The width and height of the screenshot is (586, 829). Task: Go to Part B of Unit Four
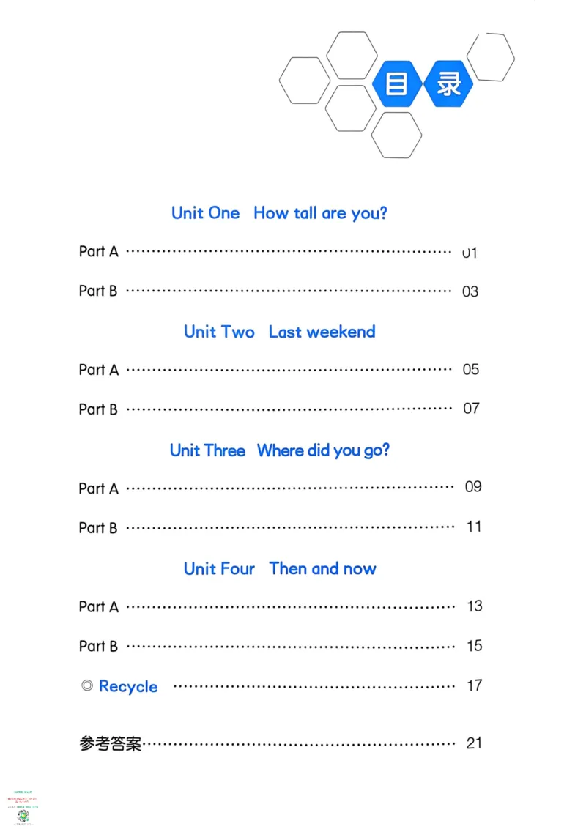click(98, 647)
